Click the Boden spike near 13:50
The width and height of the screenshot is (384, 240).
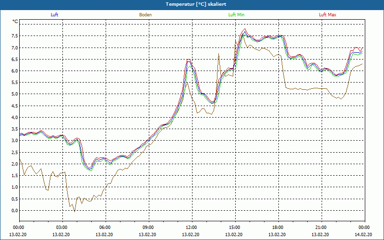tap(218, 54)
